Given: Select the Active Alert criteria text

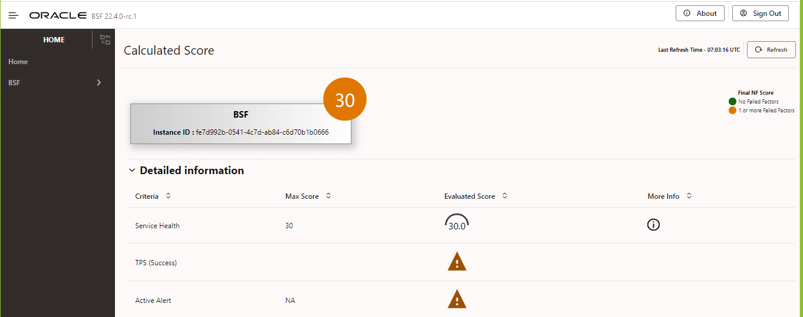Looking at the screenshot, I should 153,301.
